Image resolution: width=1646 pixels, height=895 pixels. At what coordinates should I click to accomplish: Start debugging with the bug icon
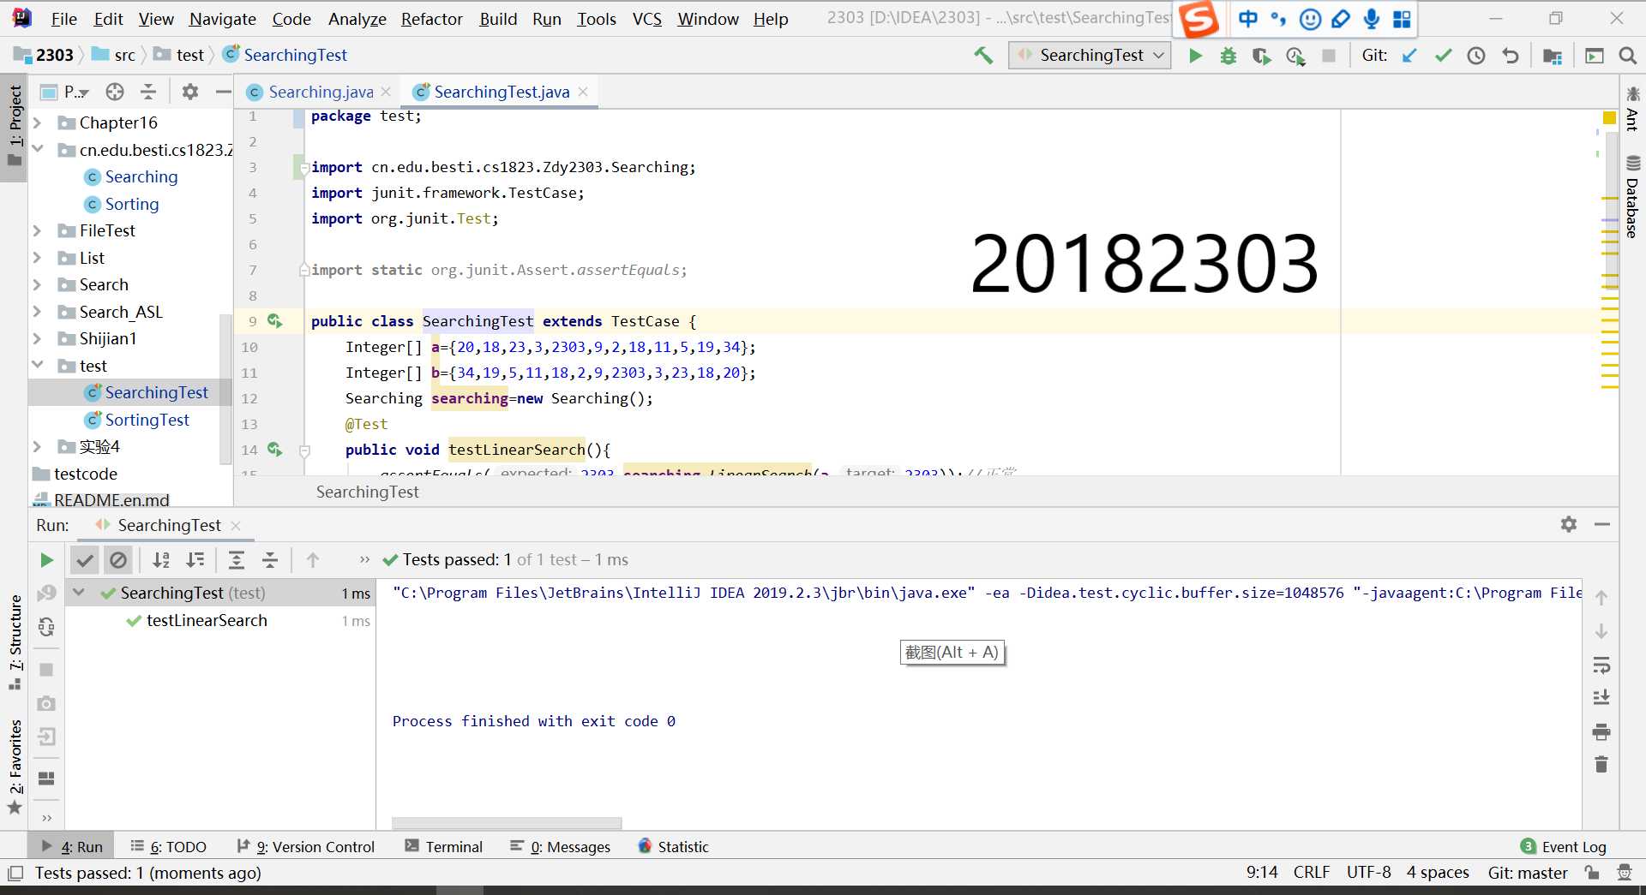tap(1228, 56)
